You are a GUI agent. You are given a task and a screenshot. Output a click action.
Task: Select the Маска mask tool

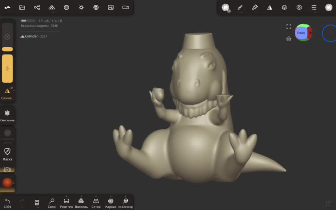point(7,154)
